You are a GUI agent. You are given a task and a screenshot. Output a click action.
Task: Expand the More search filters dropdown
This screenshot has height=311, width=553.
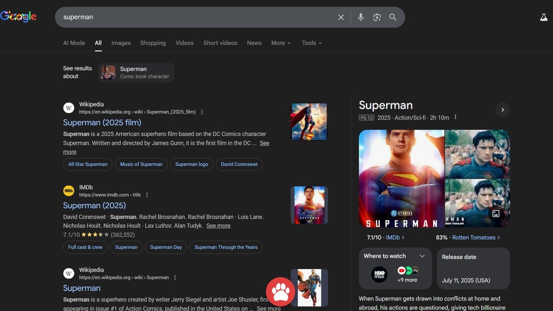[x=281, y=43]
